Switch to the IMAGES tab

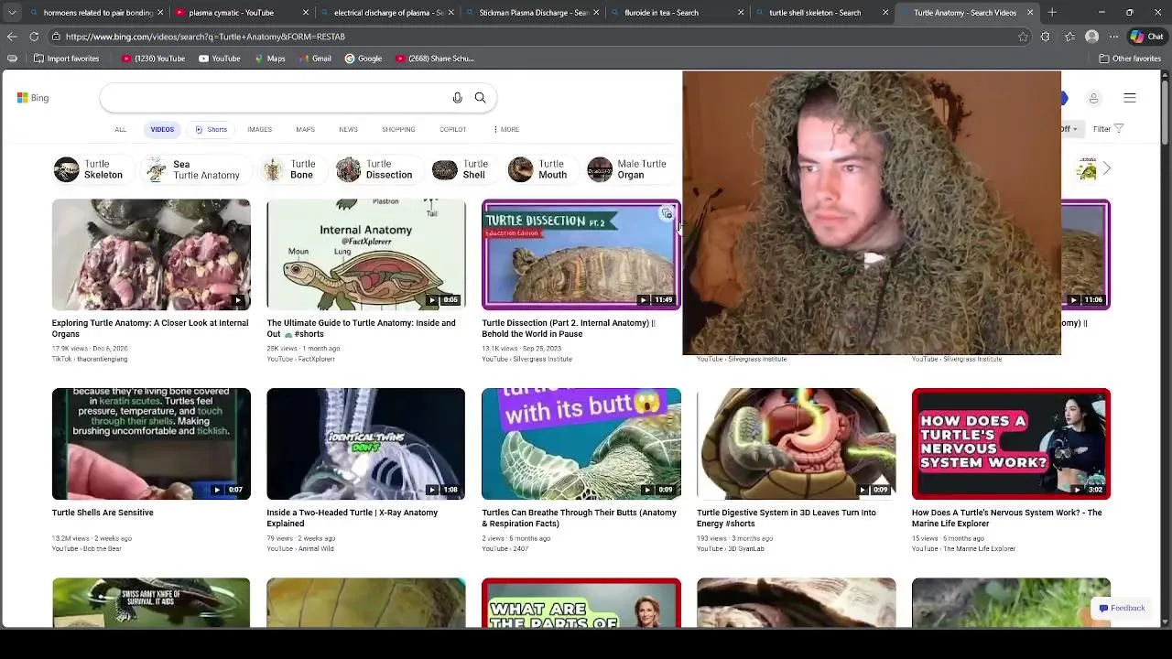click(x=259, y=129)
